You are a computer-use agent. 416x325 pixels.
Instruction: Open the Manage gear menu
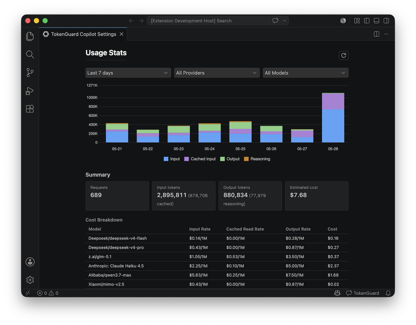(30, 280)
